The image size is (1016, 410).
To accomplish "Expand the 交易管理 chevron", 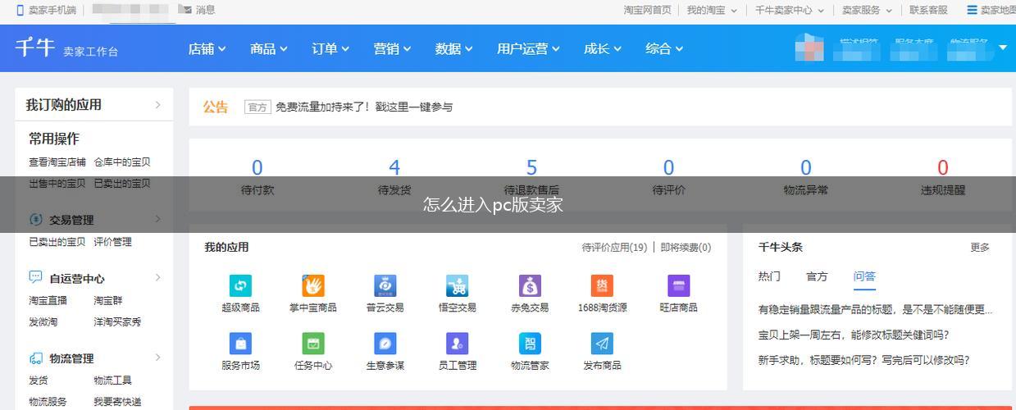I will [157, 219].
